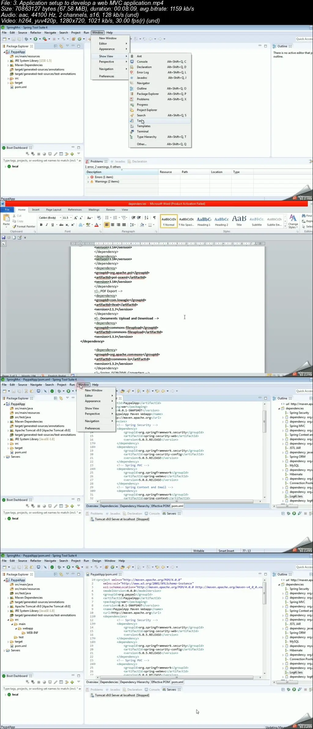Image resolution: width=313 pixels, height=729 pixels.
Task: Open Change Styles dropdown in Word
Action: [x=293, y=221]
